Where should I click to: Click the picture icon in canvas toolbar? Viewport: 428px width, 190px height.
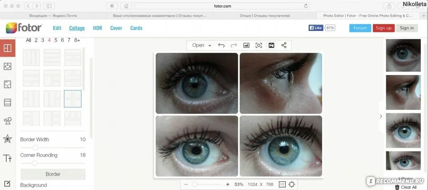[x=246, y=45]
